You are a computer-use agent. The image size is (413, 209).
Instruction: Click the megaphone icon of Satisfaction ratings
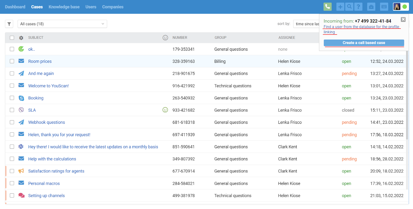(x=21, y=171)
